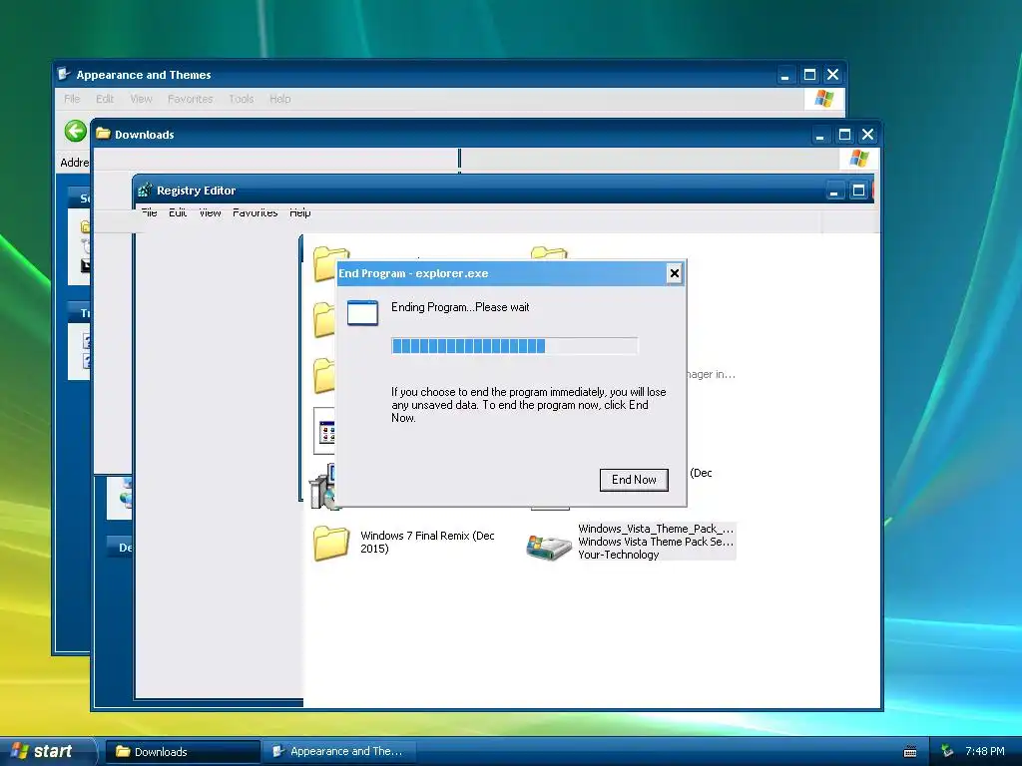
Task: Open Tools menu in Appearance and Themes
Action: click(242, 99)
